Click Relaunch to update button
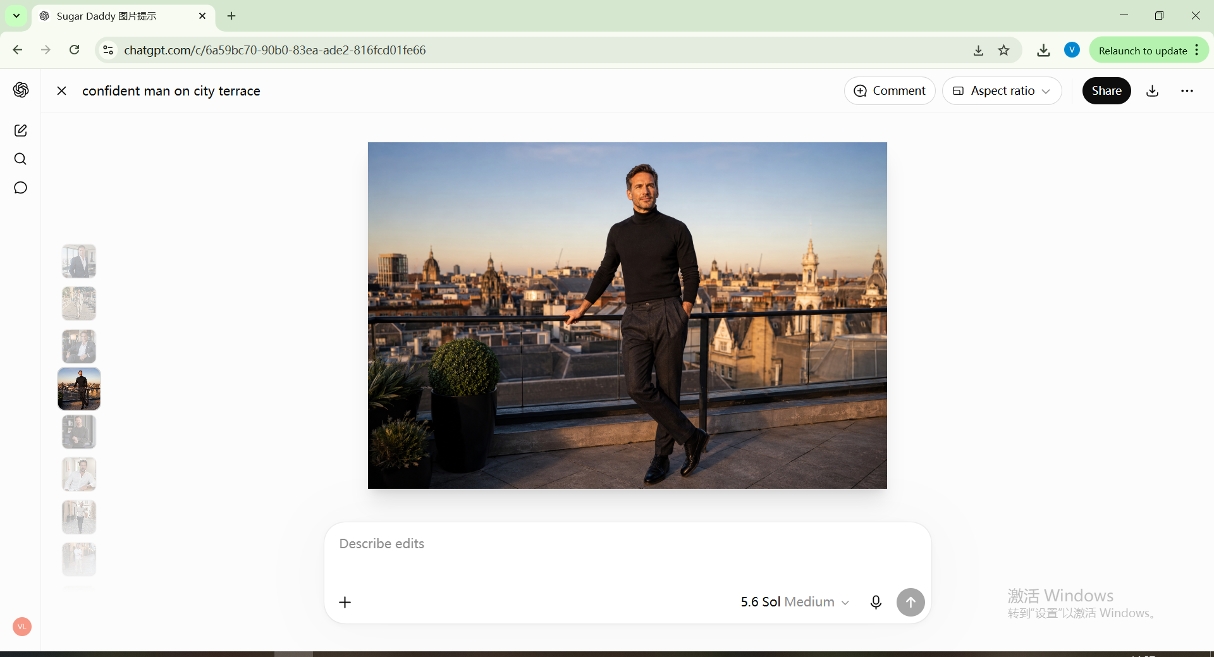 click(x=1143, y=51)
